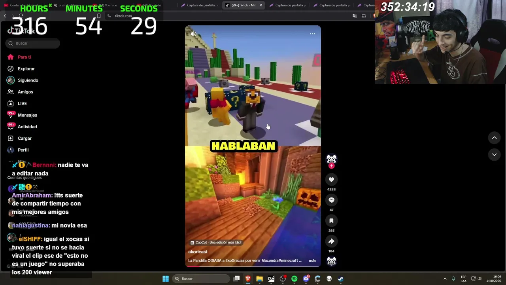Image resolution: width=506 pixels, height=285 pixels.
Task: Open the spinning sound disc icon
Action: pyautogui.click(x=331, y=261)
